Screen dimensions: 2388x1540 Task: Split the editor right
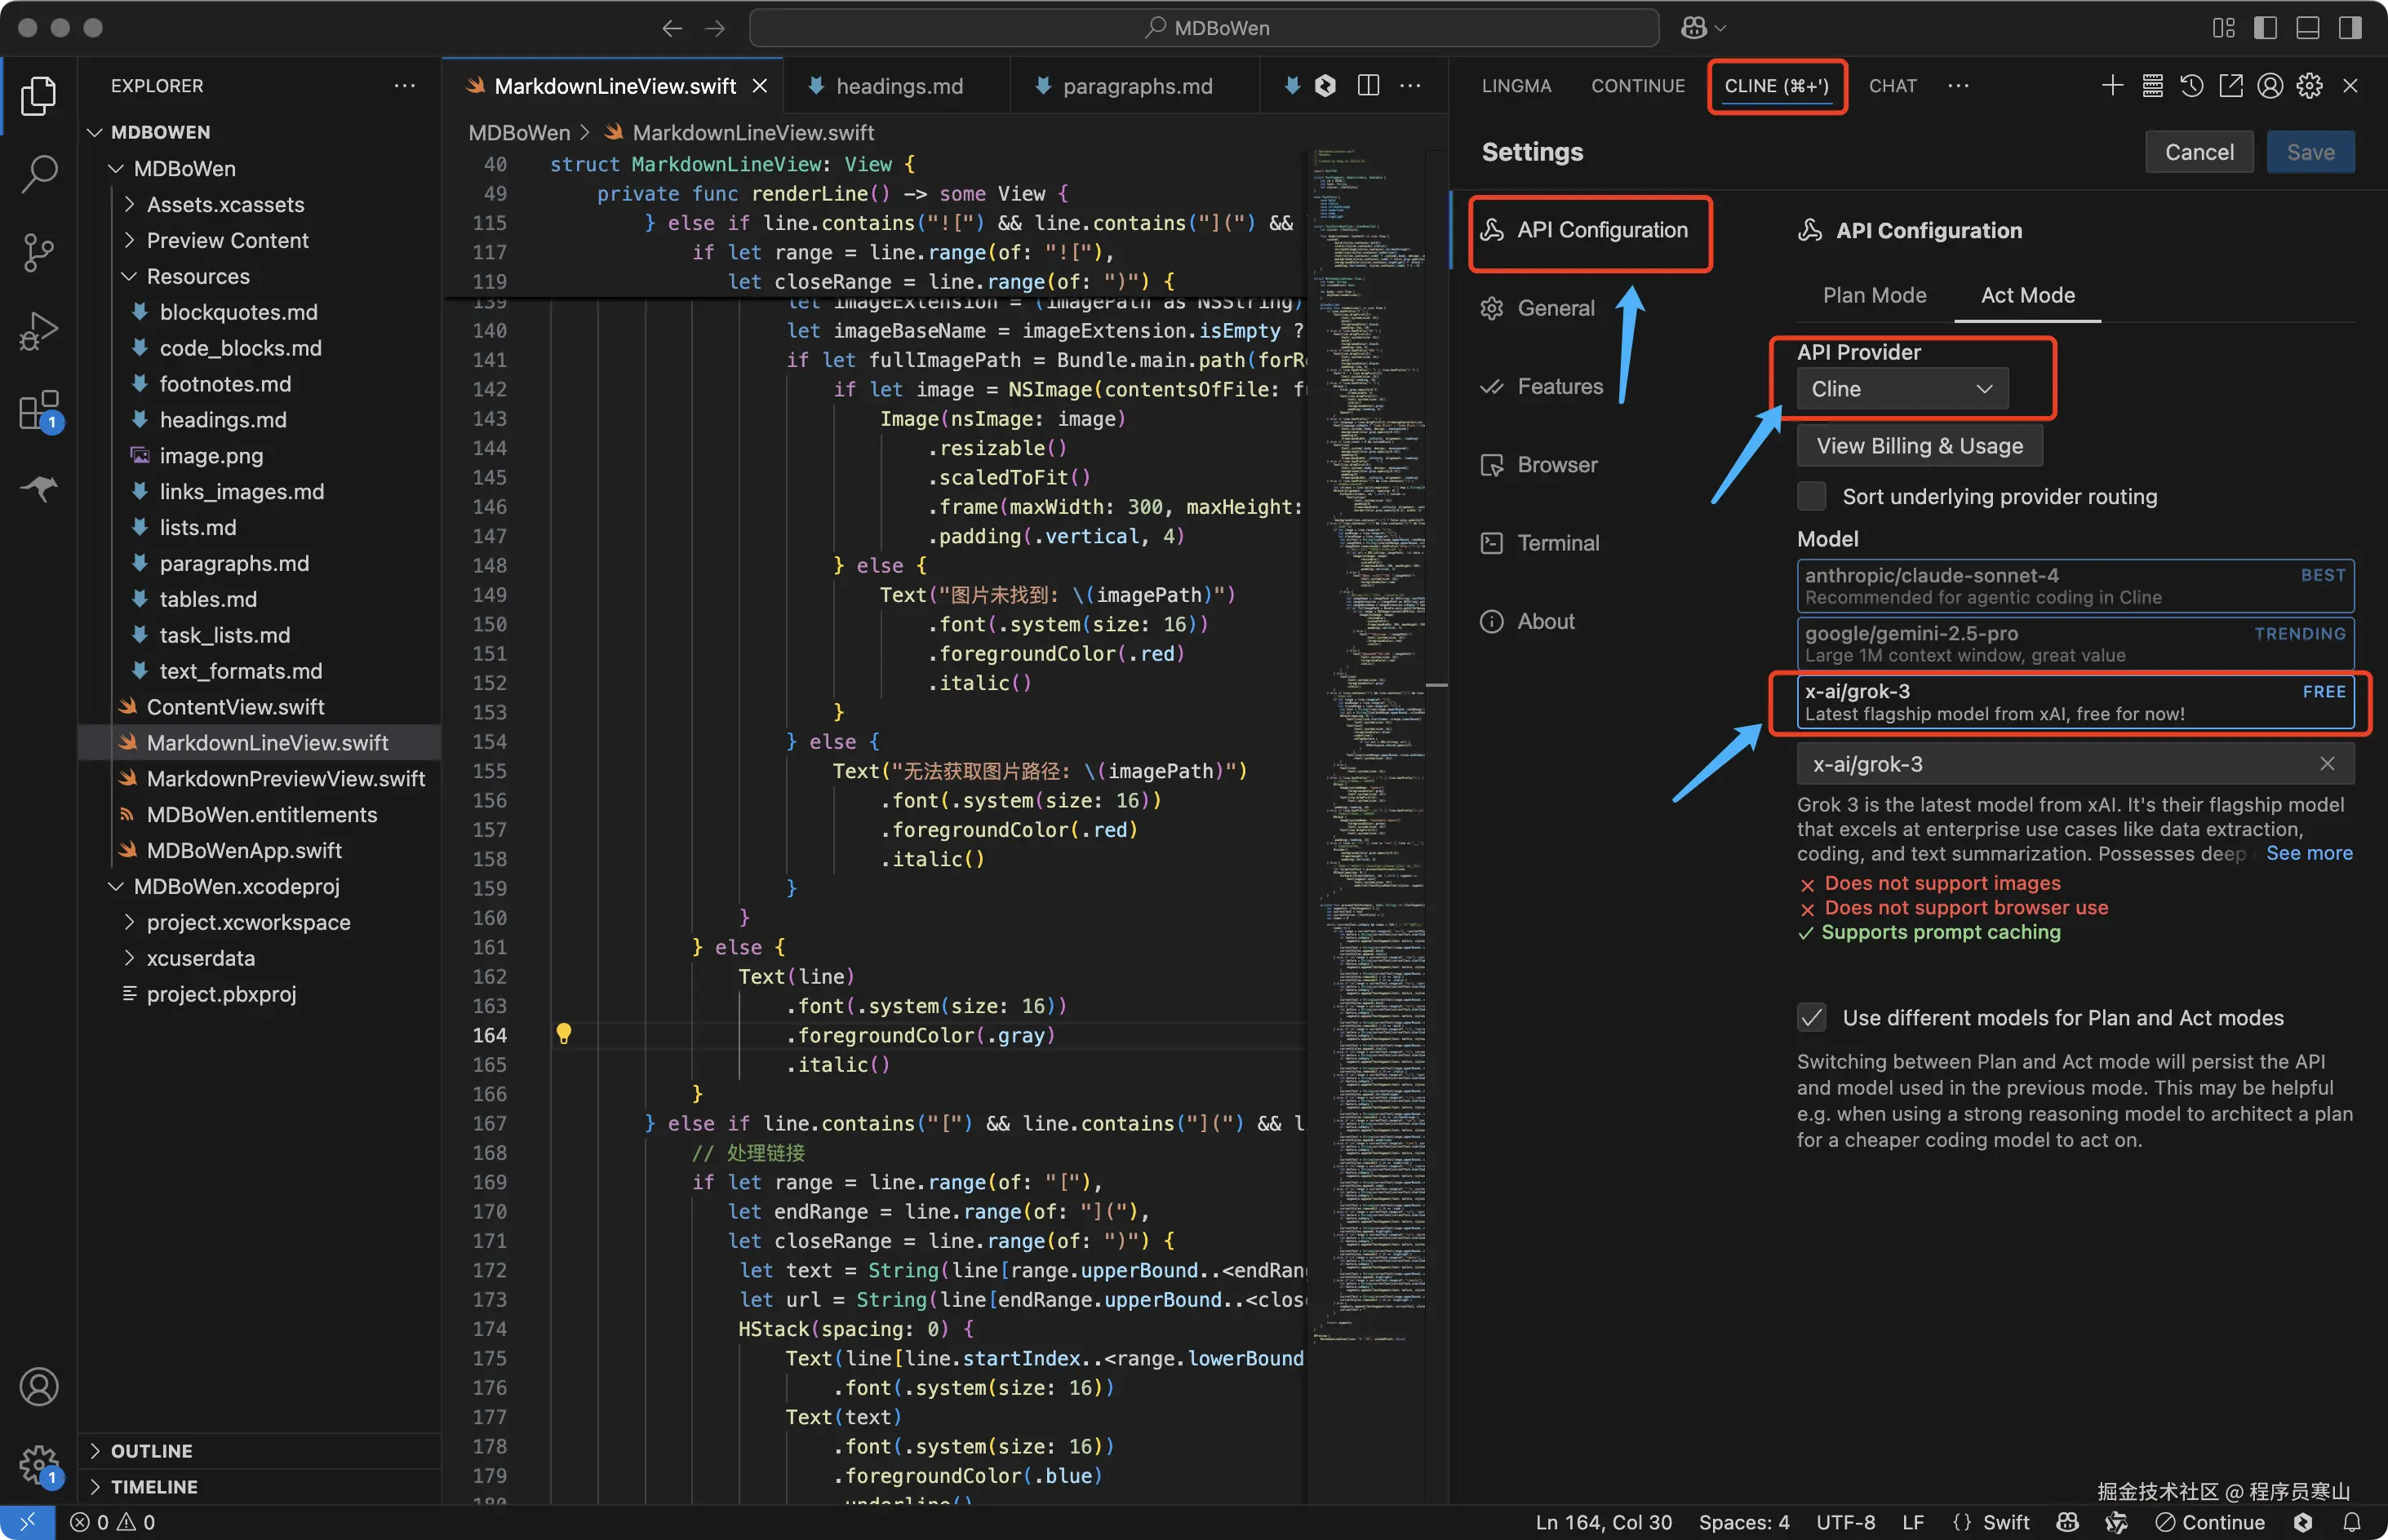(1368, 86)
